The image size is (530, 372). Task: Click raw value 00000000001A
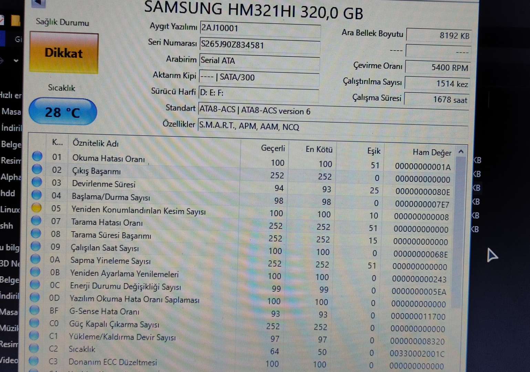423,167
